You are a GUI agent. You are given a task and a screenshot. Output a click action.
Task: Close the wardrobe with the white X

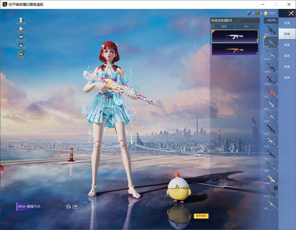tap(291, 13)
